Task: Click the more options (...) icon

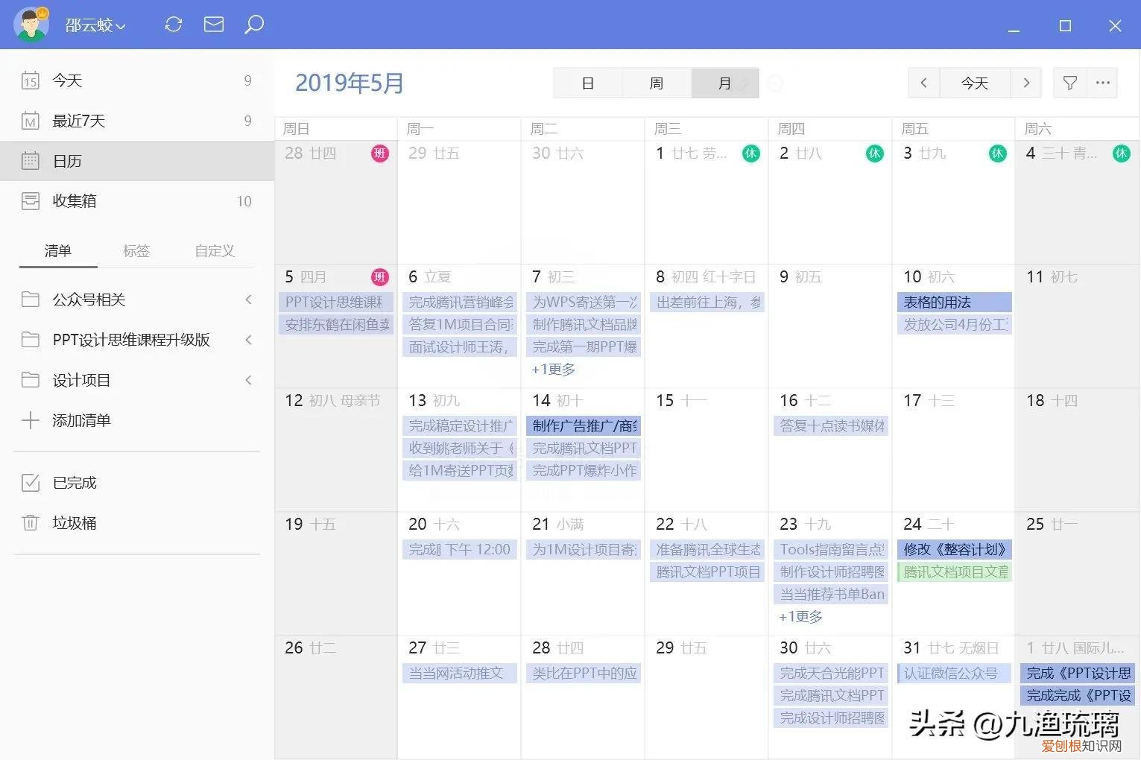Action: pos(1103,83)
